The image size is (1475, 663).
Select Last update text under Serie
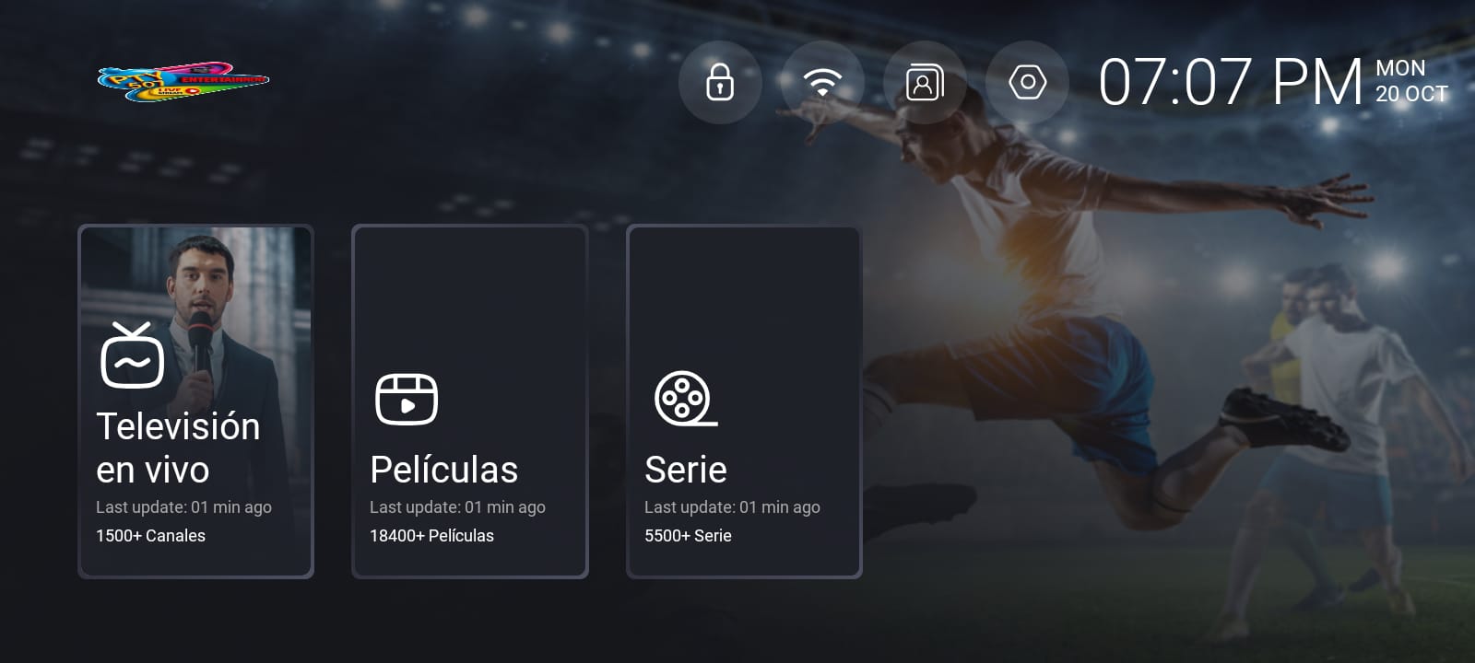[732, 506]
